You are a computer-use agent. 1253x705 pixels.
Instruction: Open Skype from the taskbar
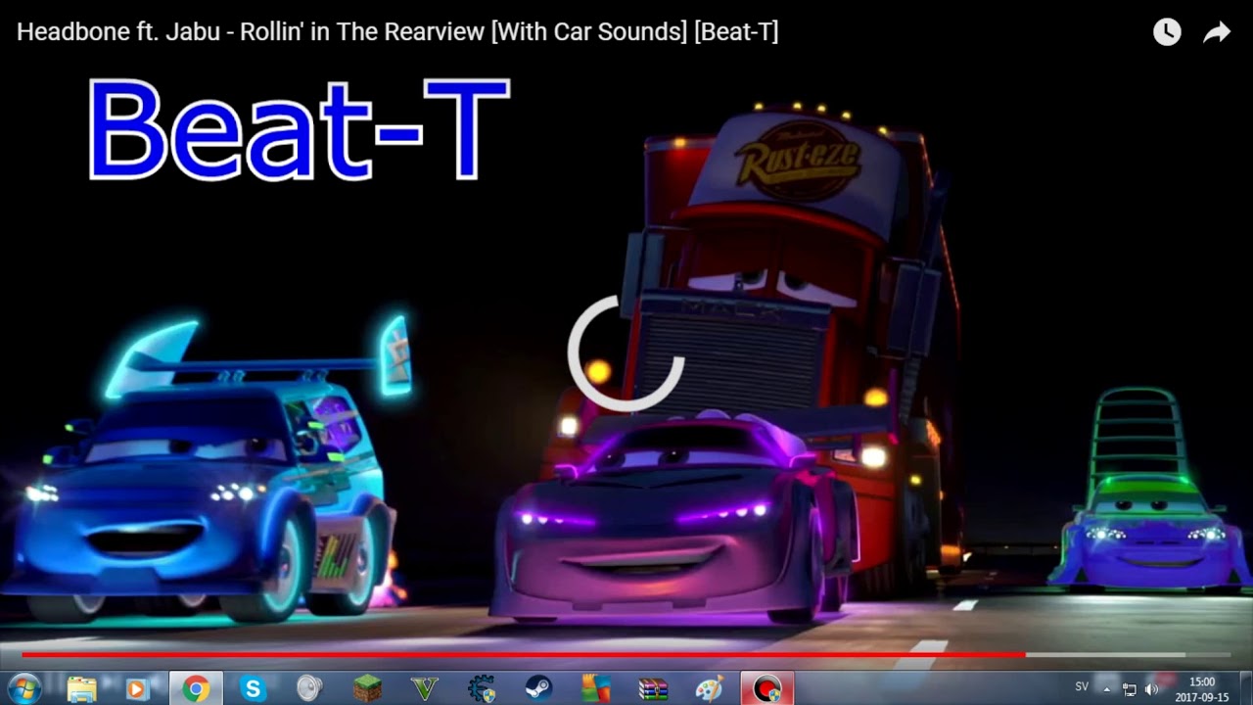tap(254, 689)
